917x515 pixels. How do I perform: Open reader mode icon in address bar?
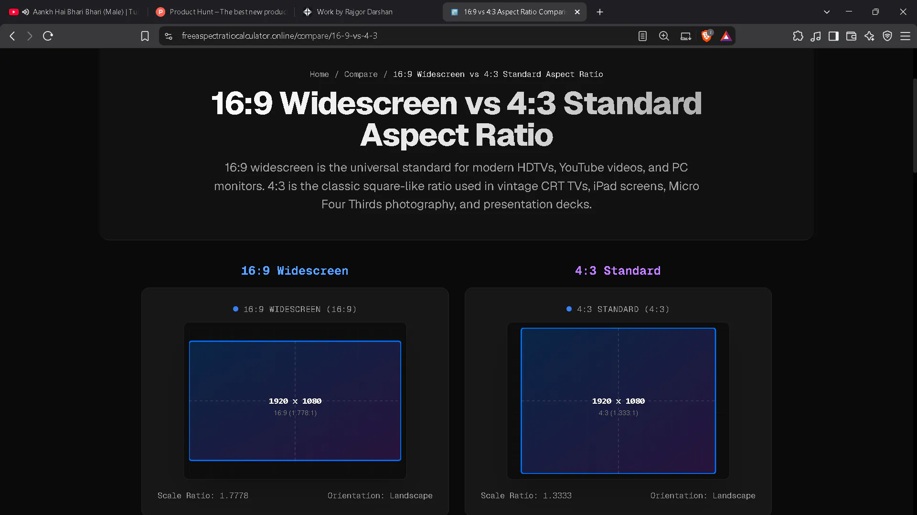642,36
